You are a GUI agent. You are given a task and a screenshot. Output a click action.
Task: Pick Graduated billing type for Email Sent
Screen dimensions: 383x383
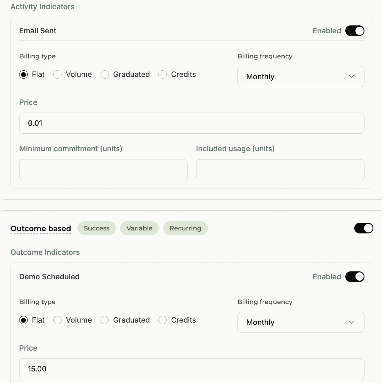click(105, 75)
